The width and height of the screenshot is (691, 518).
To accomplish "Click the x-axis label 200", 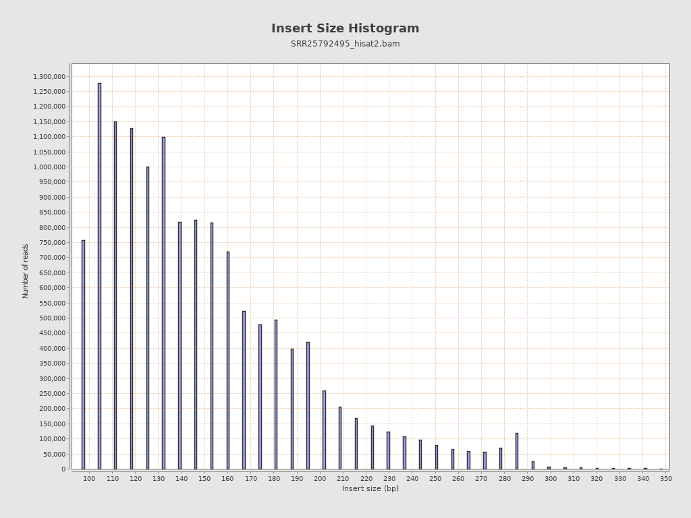I will [320, 478].
